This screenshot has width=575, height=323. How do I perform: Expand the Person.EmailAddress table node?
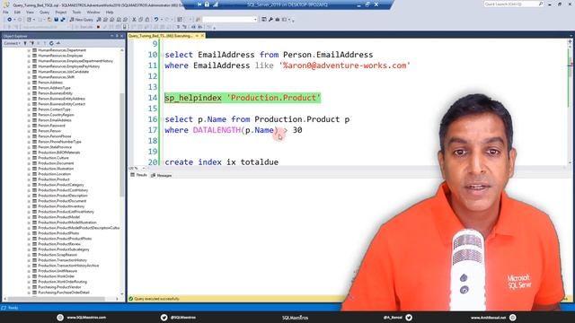[x=29, y=120]
